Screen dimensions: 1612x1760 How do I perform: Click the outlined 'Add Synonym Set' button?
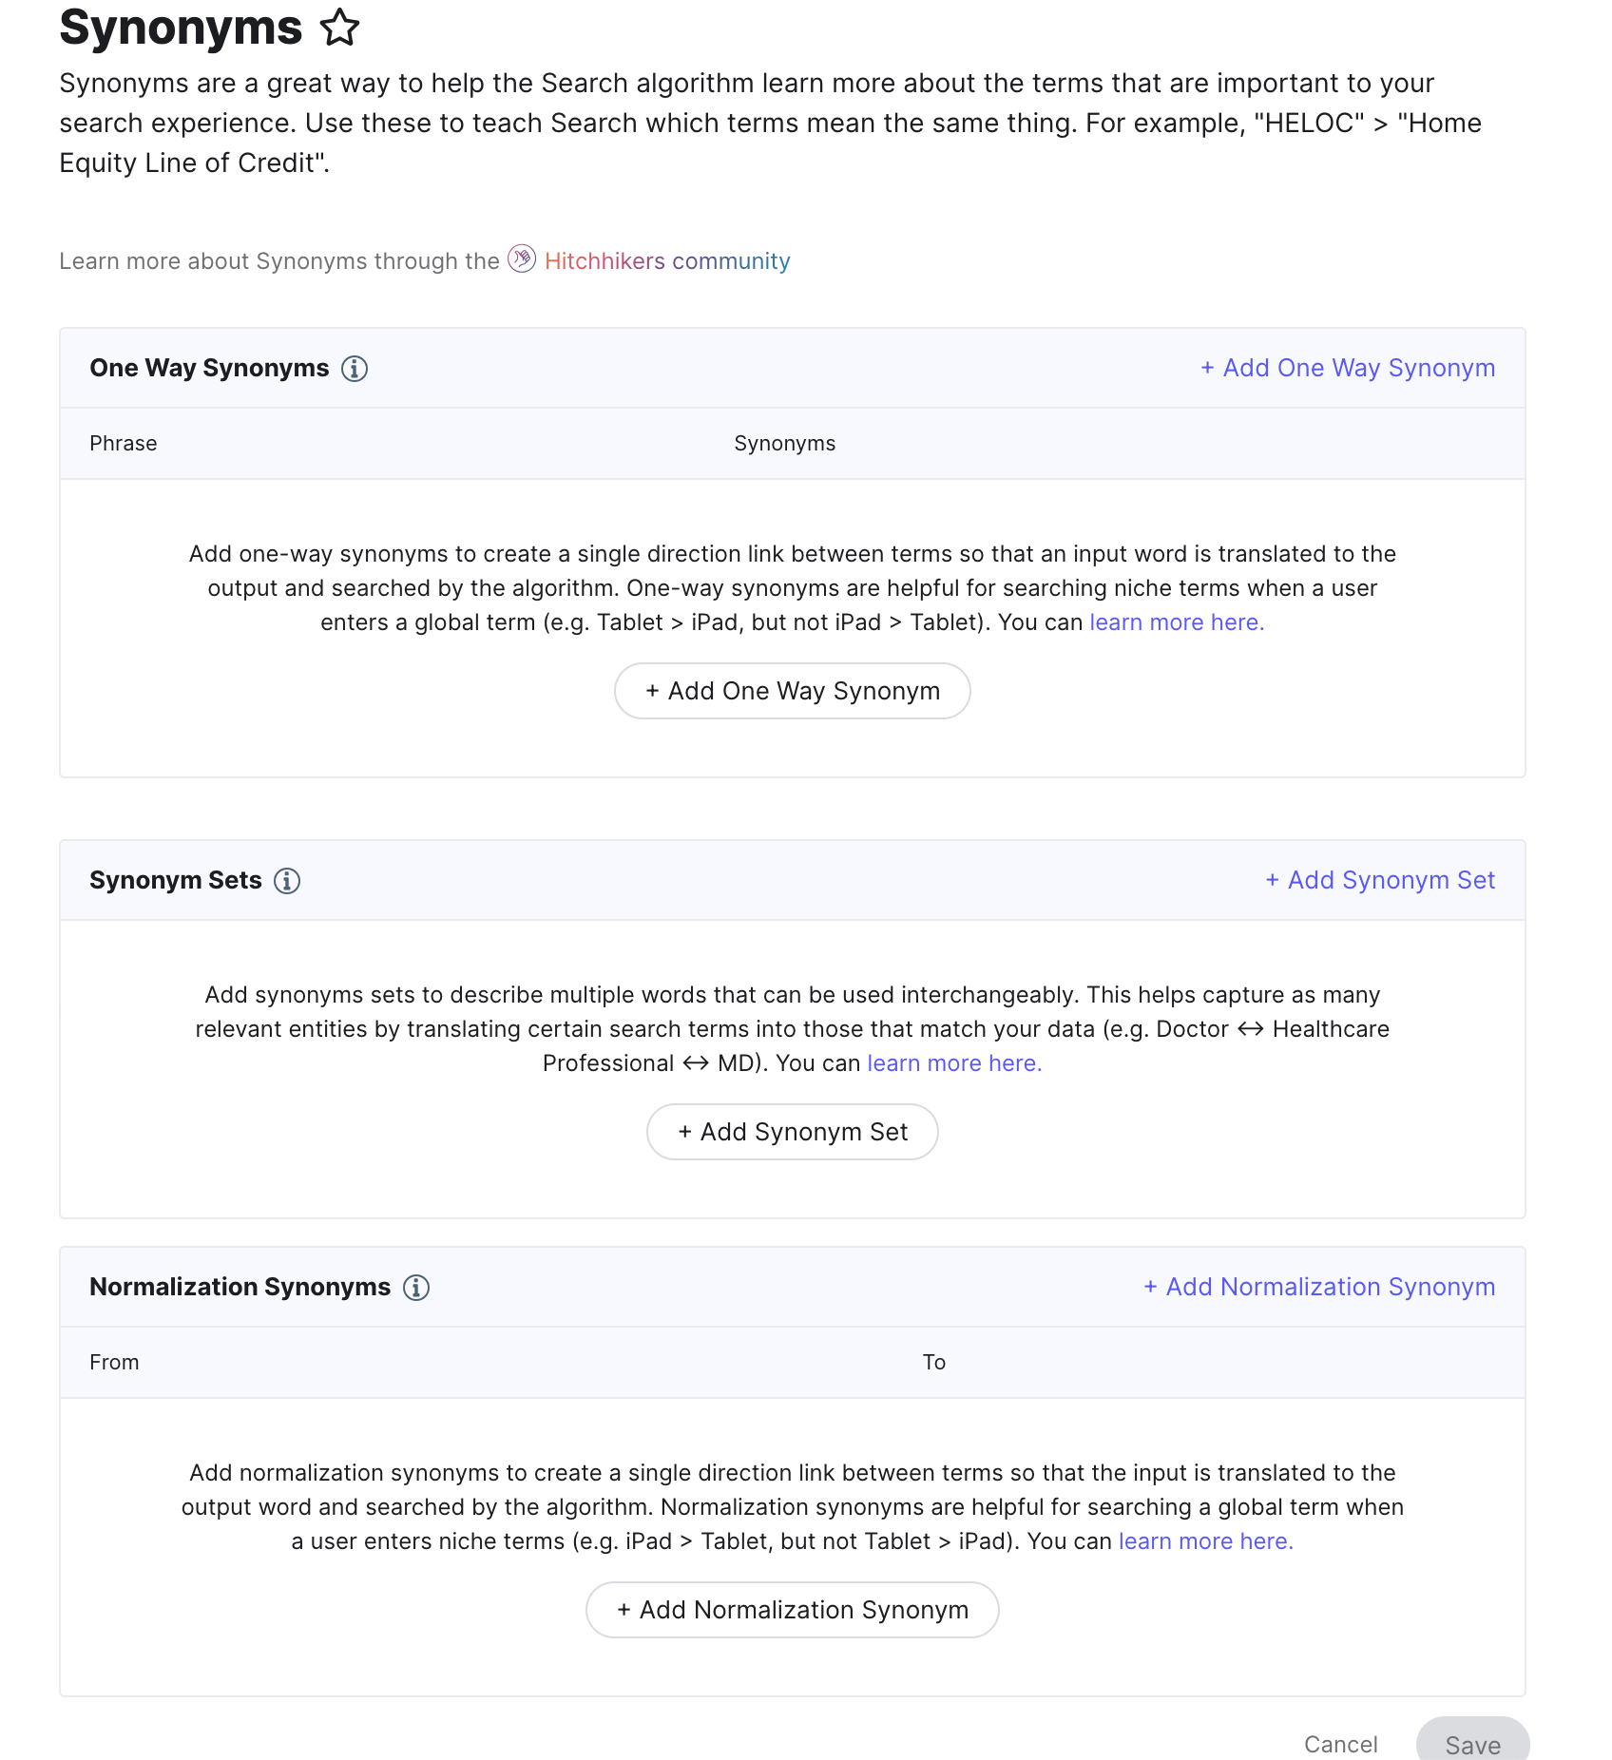point(793,1132)
